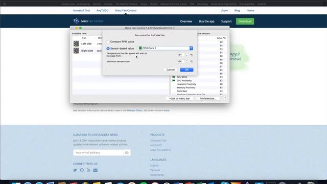Click the older versions here link
The height and width of the screenshot is (184, 327).
167,110
